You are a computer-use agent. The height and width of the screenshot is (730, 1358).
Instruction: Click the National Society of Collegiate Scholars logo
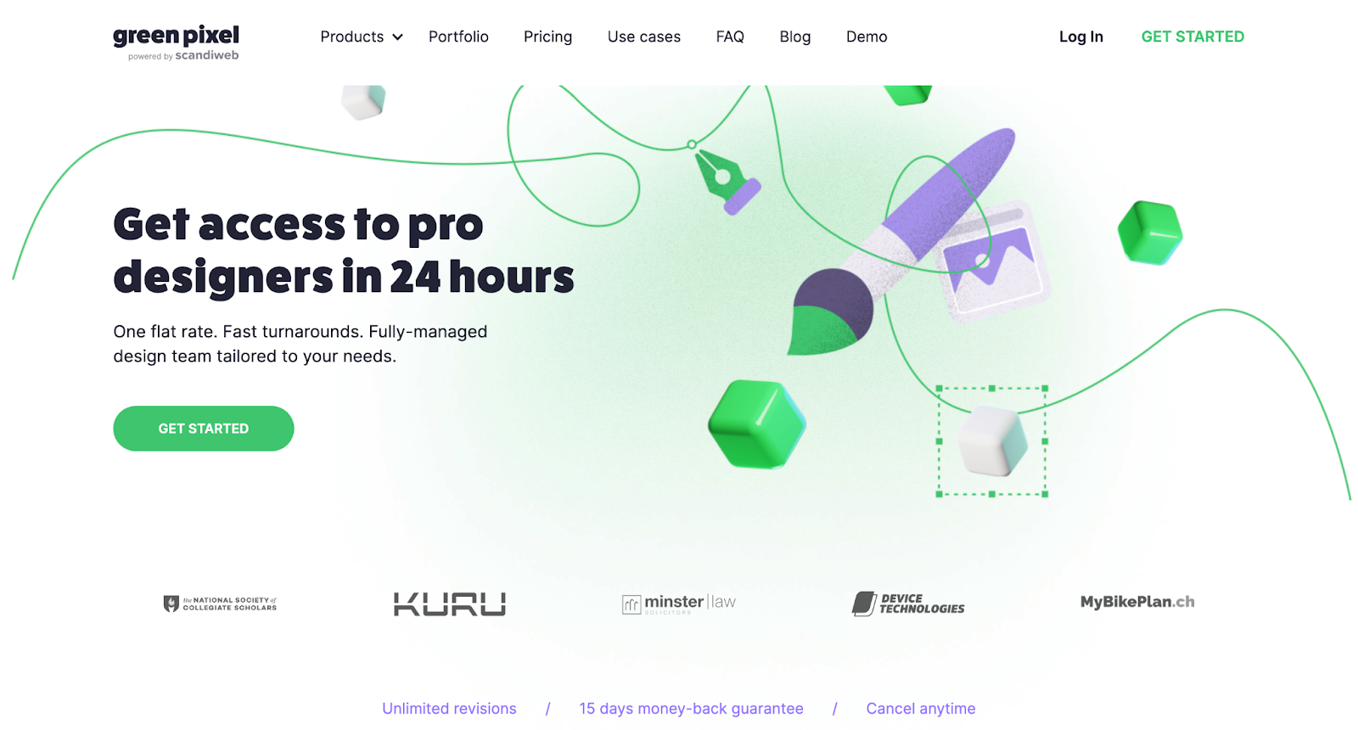click(220, 604)
